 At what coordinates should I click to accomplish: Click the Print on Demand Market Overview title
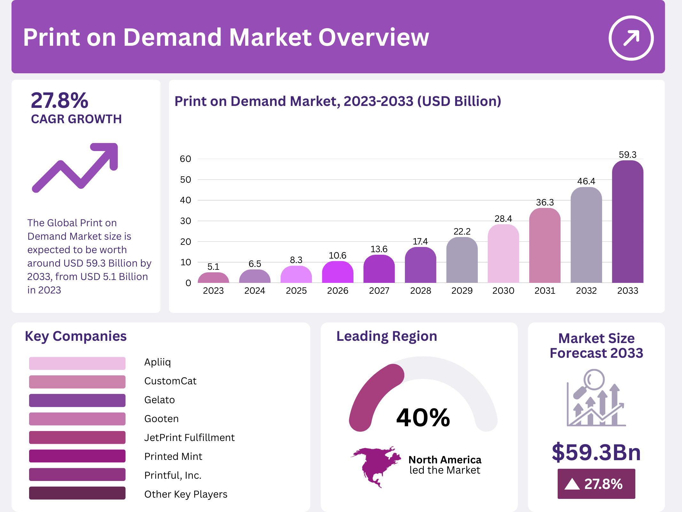click(x=226, y=37)
